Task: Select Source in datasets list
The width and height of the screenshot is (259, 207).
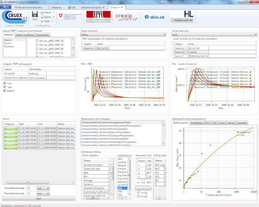Action: pyautogui.click(x=8, y=43)
